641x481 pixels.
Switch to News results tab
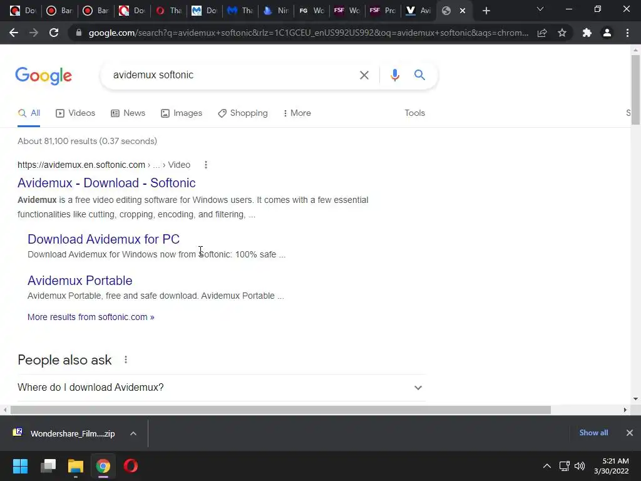(x=128, y=113)
